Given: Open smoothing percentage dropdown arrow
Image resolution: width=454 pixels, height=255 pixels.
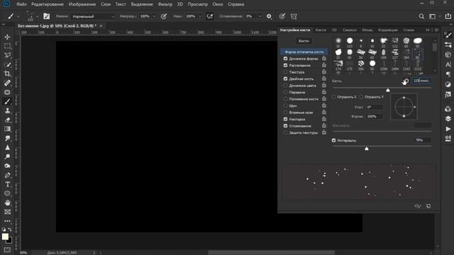Looking at the screenshot, I should click(260, 16).
